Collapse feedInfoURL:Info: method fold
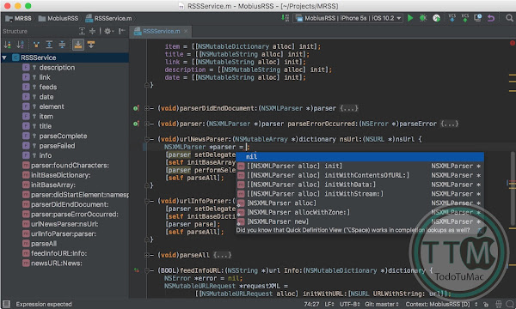 147,270
